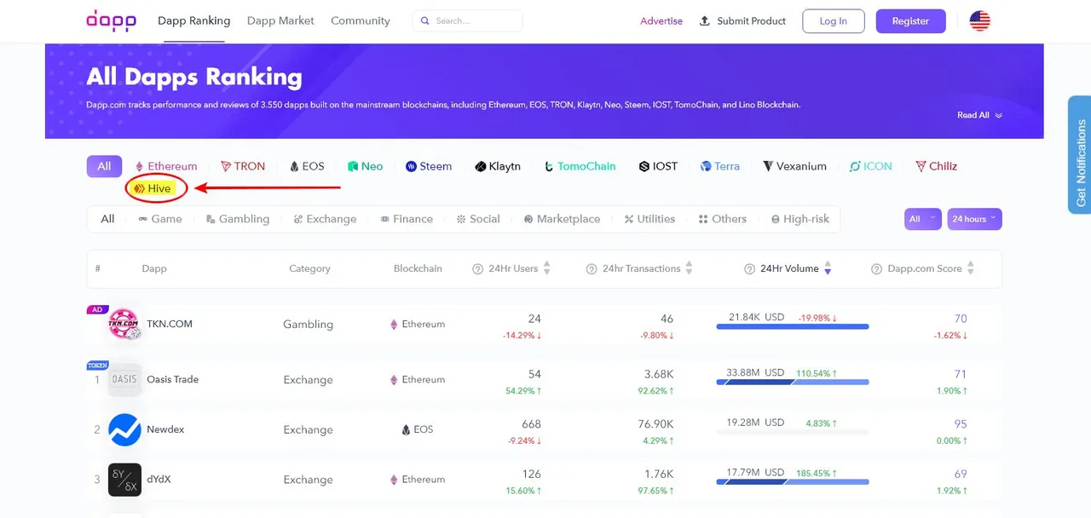
Task: Go to Dapp Ranking menu
Action: click(x=194, y=20)
